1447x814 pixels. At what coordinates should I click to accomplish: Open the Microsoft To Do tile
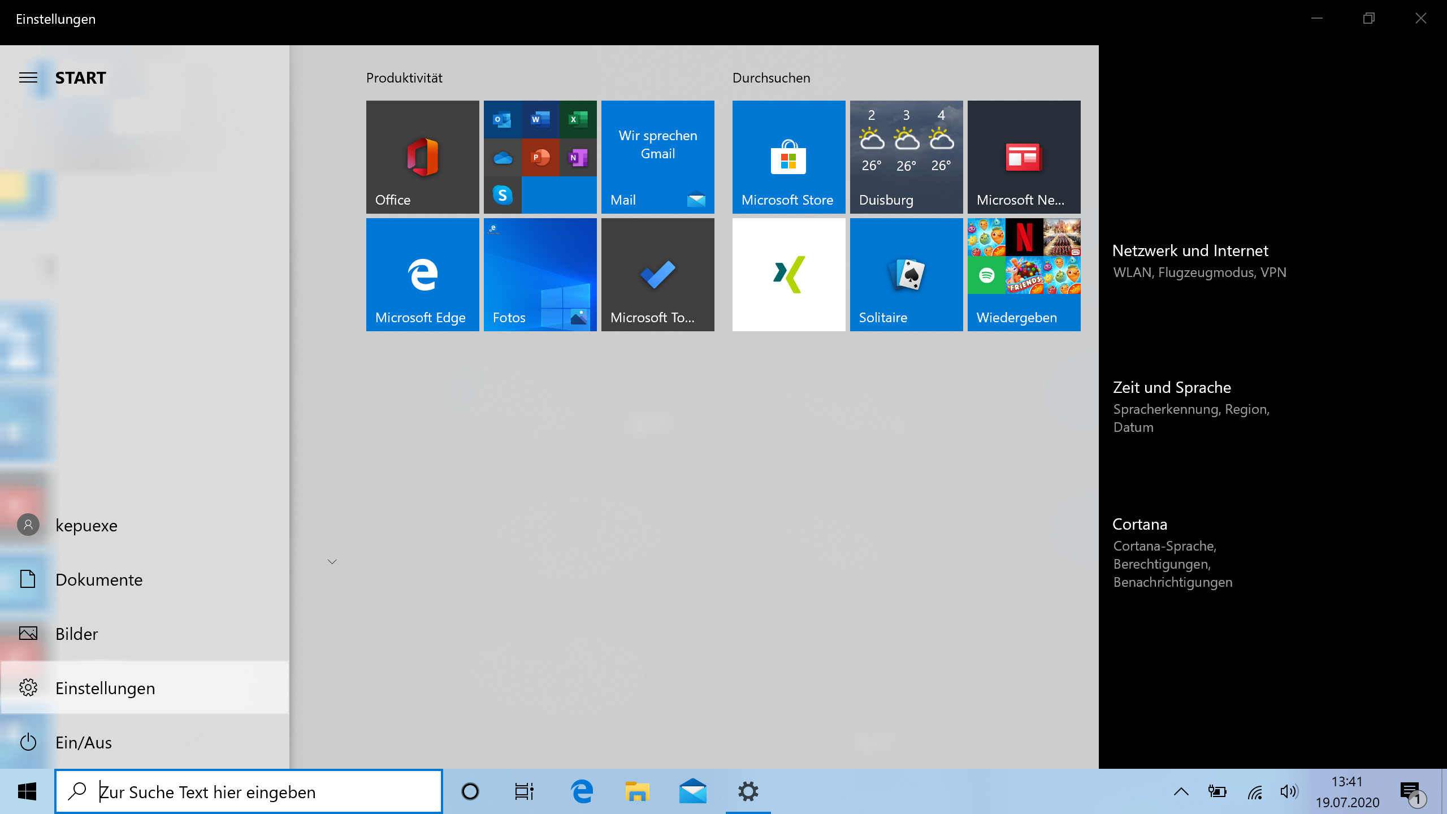pyautogui.click(x=657, y=274)
